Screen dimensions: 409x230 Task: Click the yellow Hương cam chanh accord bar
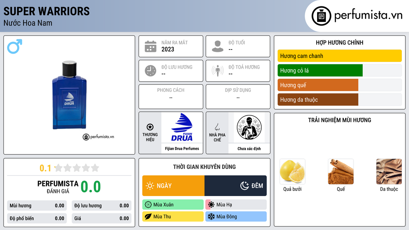pos(340,56)
